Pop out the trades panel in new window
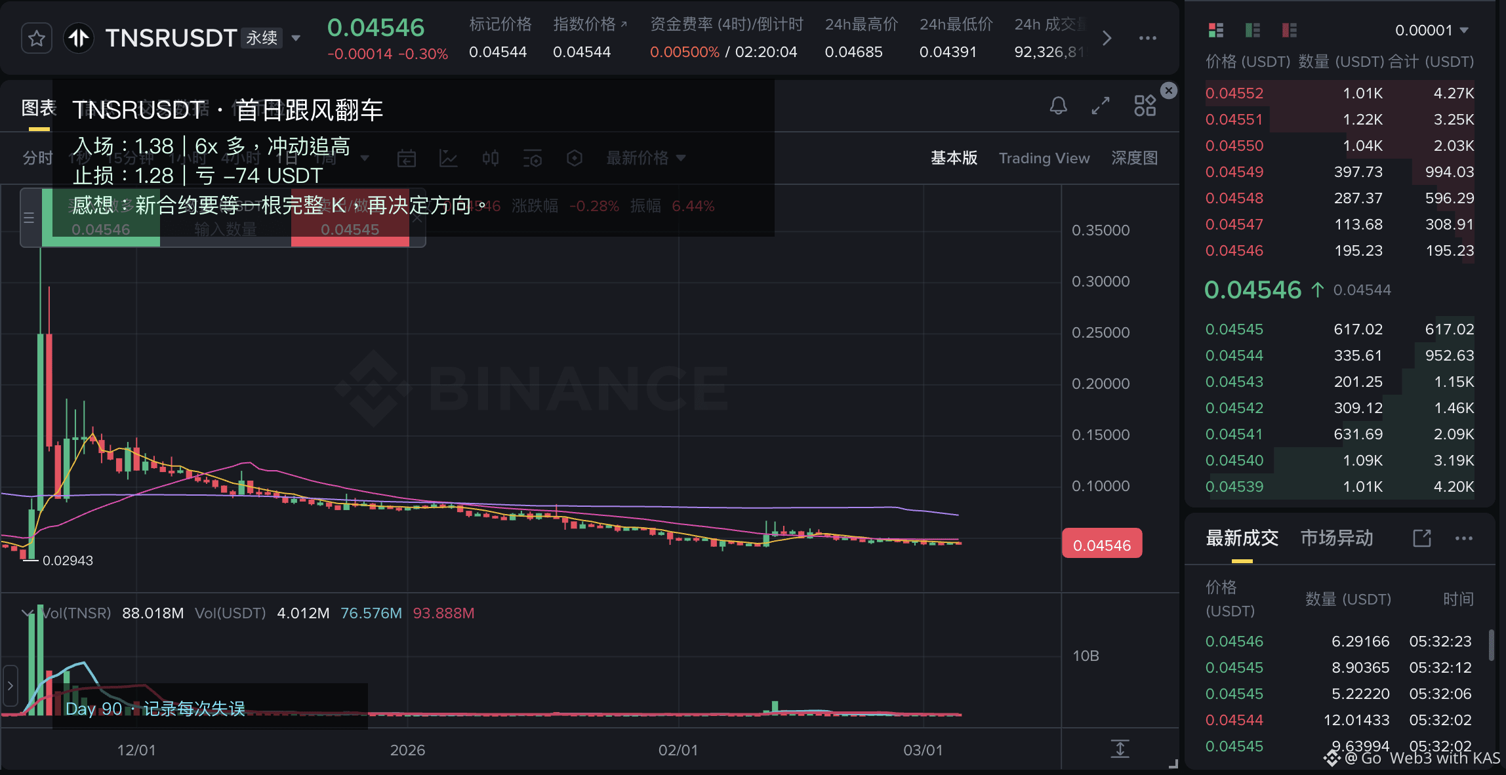The width and height of the screenshot is (1506, 775). click(1421, 538)
